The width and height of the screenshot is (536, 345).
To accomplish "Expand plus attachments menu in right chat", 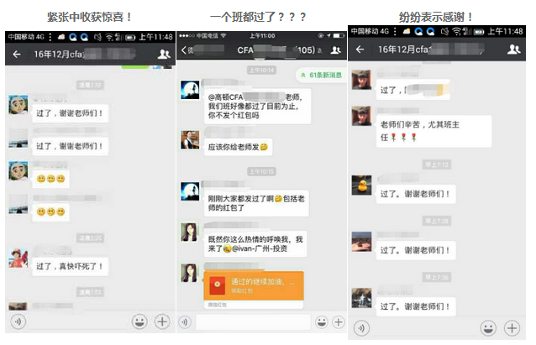I will point(512,327).
